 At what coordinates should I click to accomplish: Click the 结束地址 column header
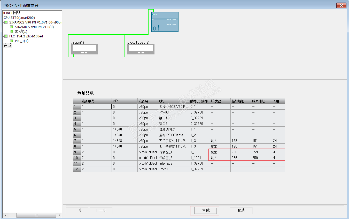click(x=262, y=101)
